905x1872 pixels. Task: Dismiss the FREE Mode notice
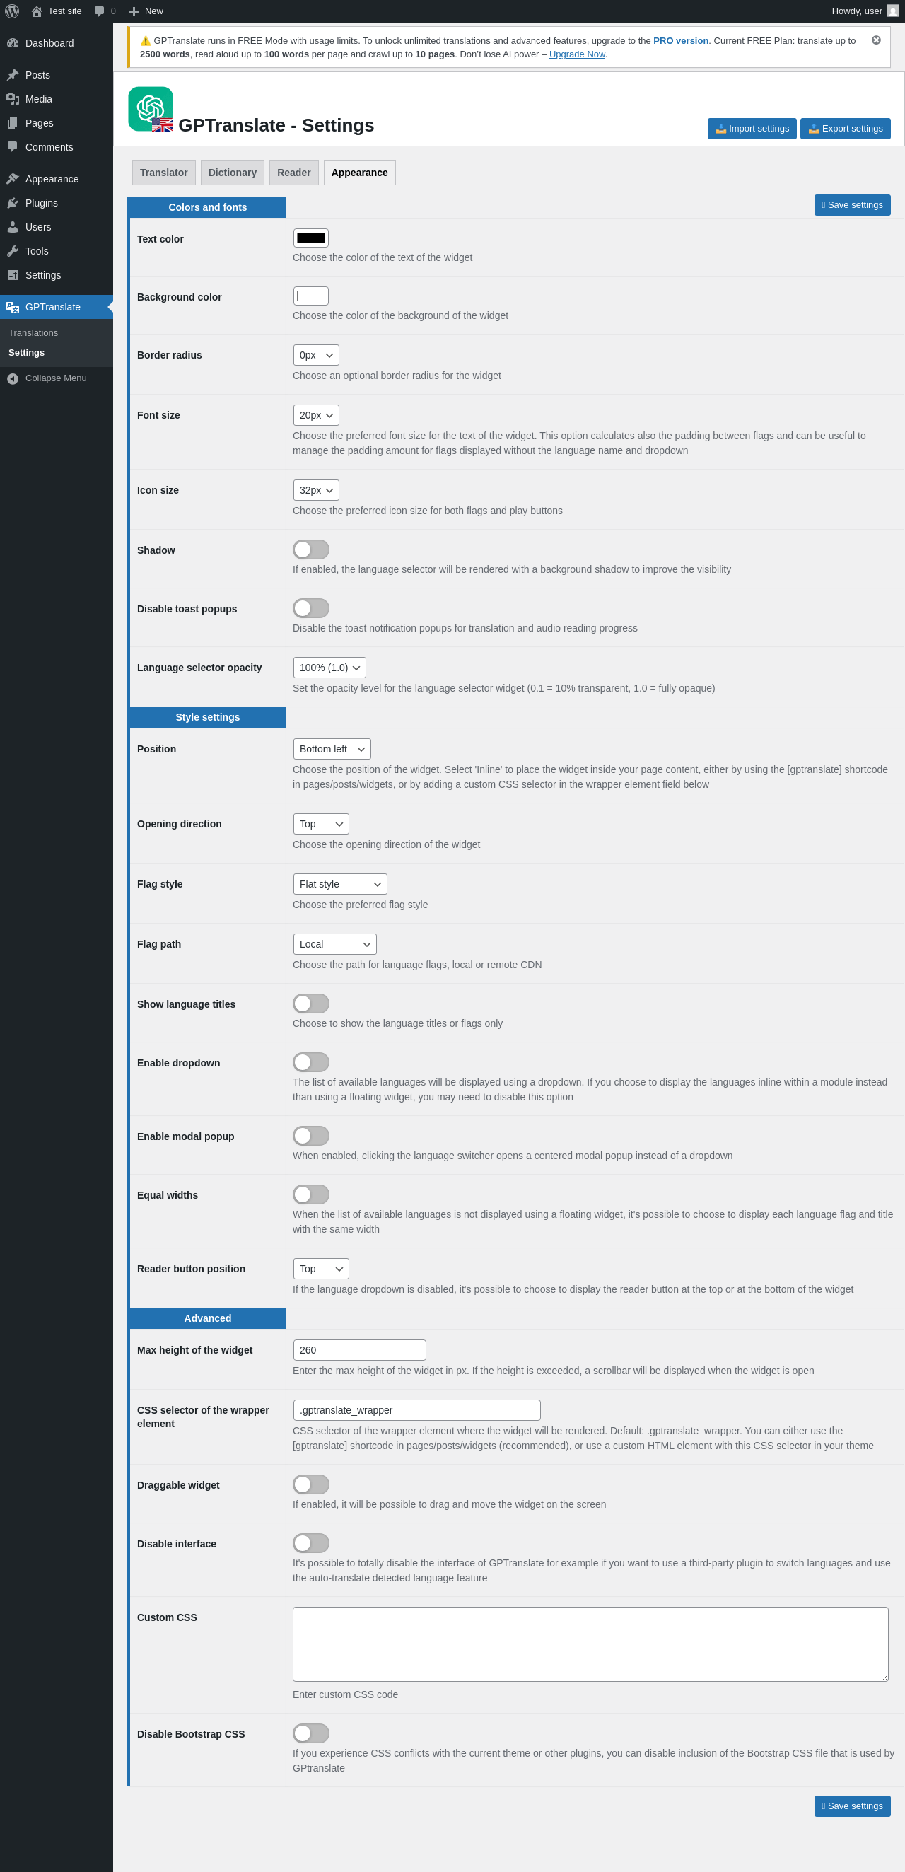tap(876, 40)
